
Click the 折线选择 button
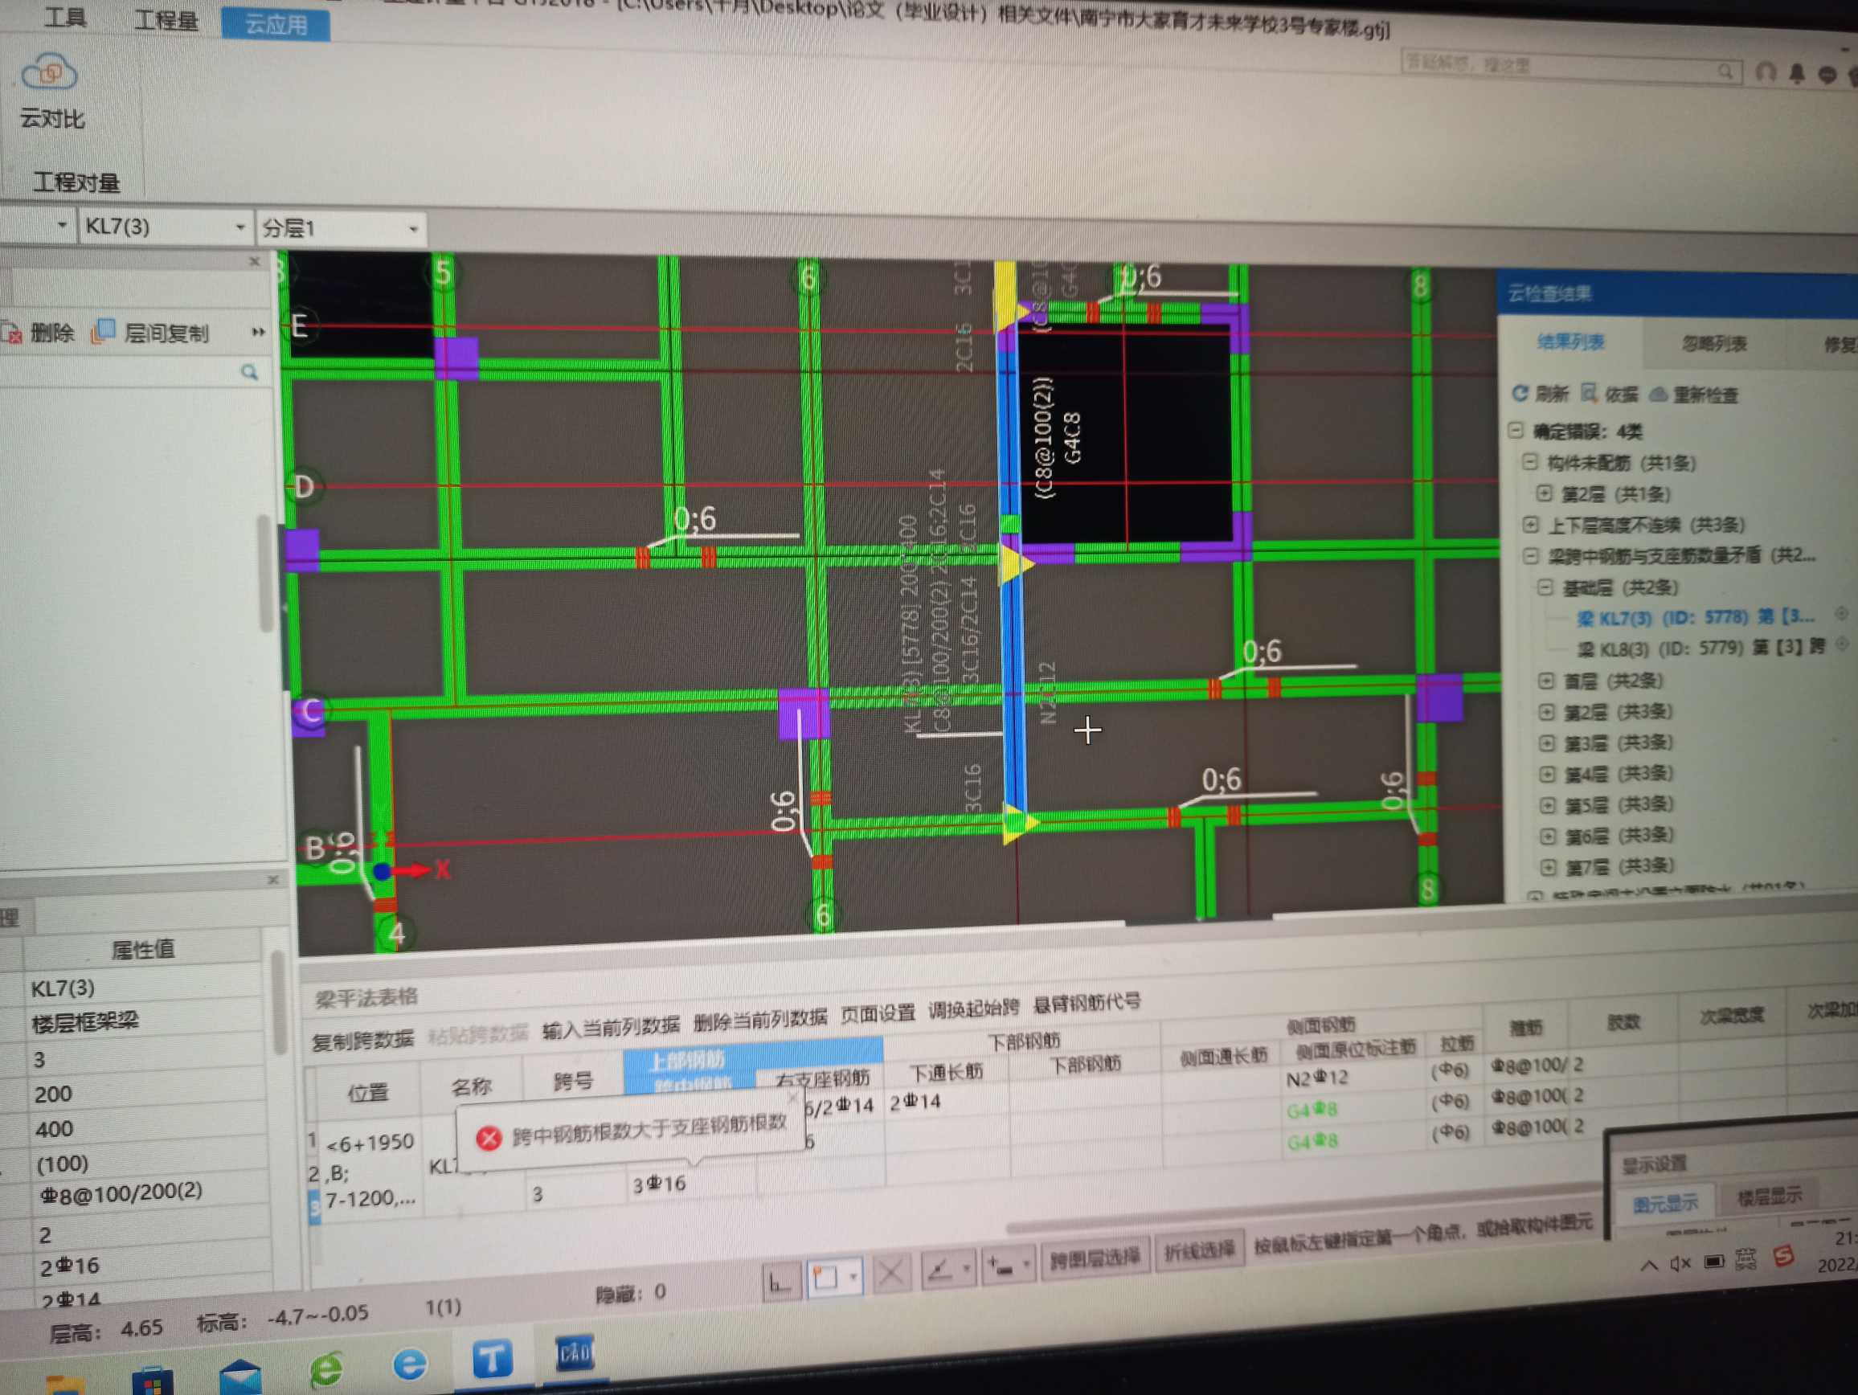pos(1199,1250)
